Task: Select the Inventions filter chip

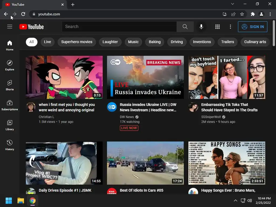Action: point(202,42)
